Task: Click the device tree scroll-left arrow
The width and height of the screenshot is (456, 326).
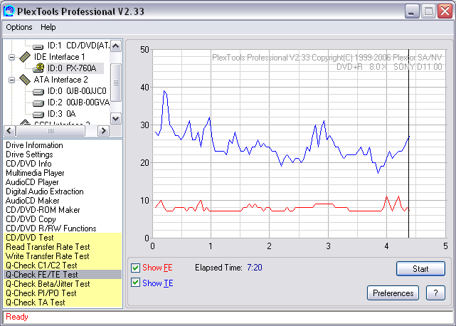Action: 9,131
